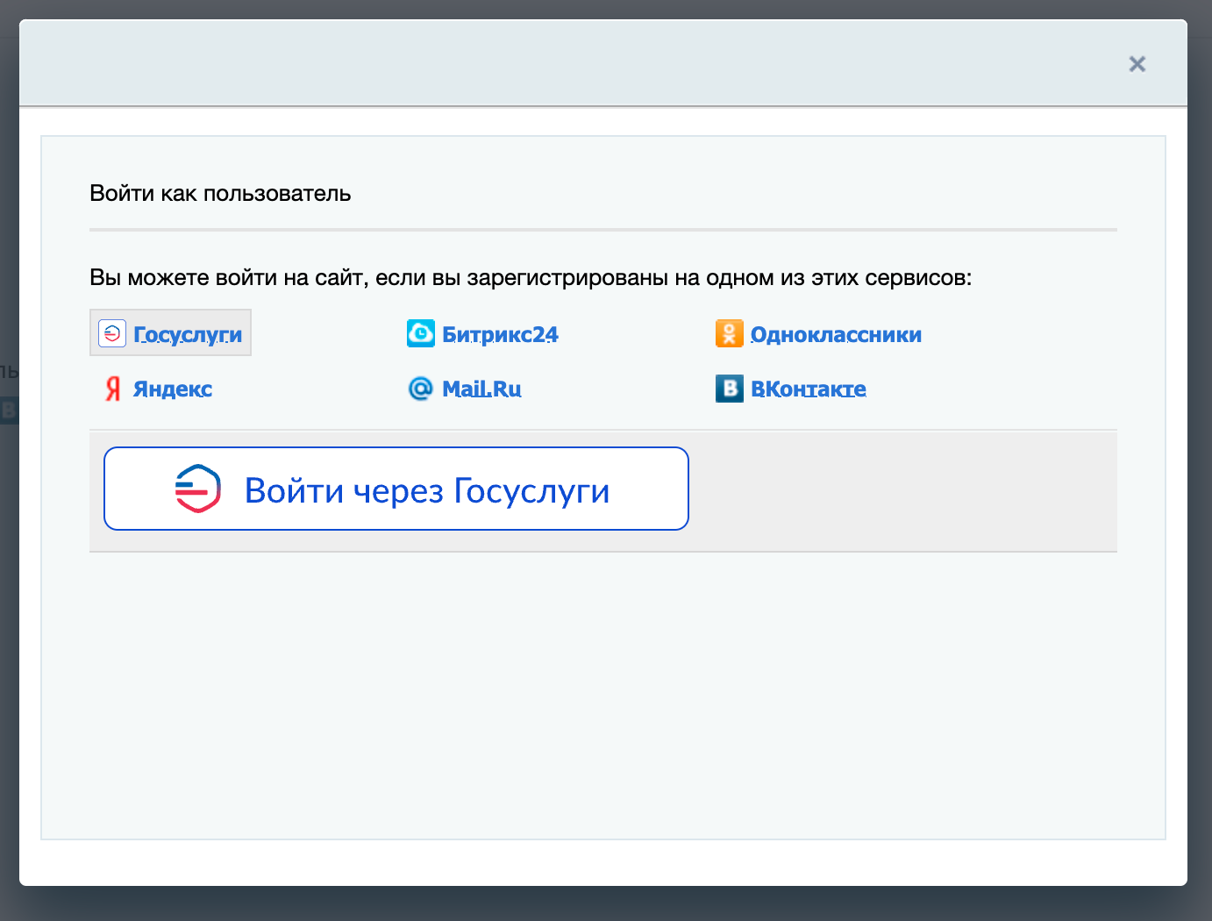Select the Mail.Ru sign-in link
Image resolution: width=1212 pixels, height=921 pixels.
(x=481, y=389)
